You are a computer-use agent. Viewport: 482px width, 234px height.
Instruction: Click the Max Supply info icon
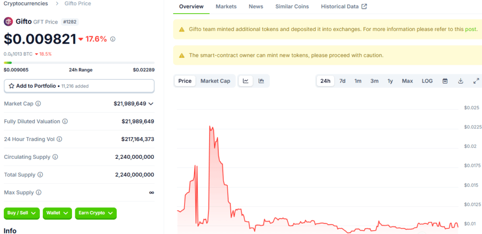[x=39, y=193]
